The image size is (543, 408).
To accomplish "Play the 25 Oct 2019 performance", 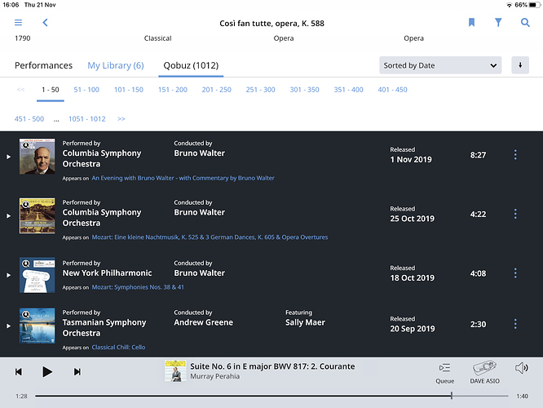I will [9, 216].
